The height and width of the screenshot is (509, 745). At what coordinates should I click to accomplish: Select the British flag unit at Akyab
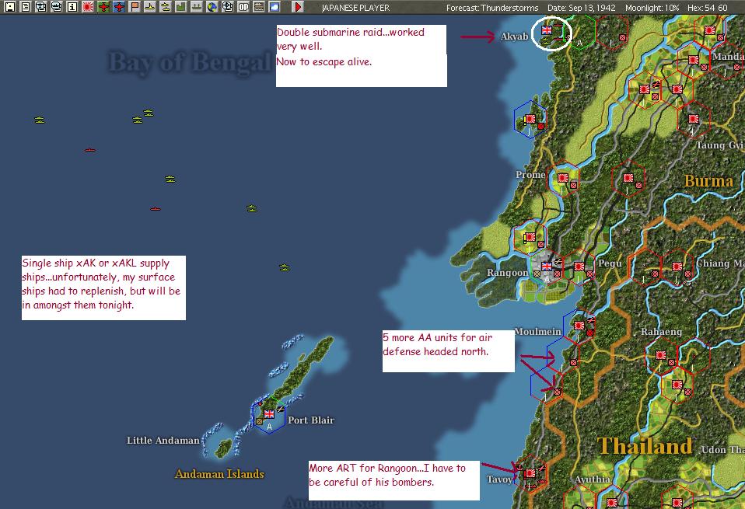(x=547, y=30)
